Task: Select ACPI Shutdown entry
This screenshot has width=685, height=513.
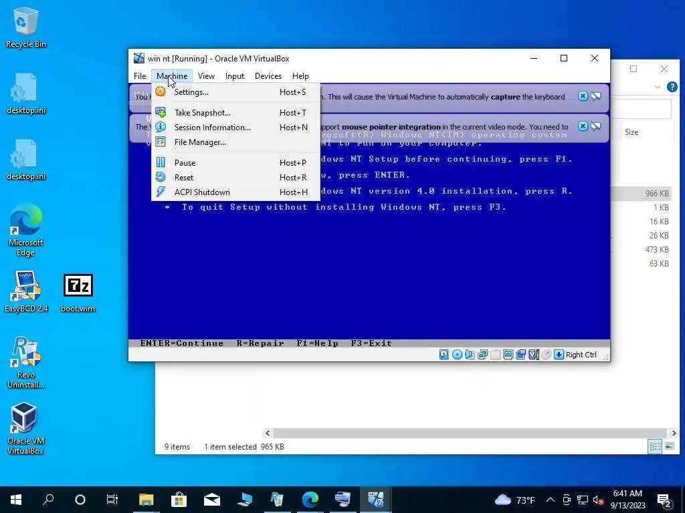Action: [235, 192]
